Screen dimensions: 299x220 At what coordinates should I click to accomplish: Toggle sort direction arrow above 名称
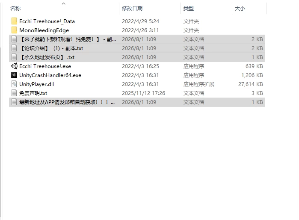click(x=63, y=3)
